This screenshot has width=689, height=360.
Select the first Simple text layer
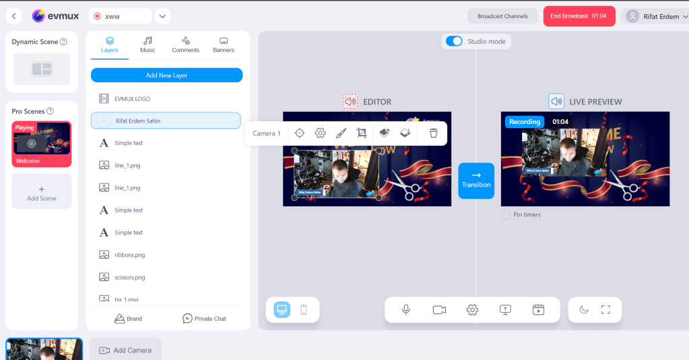(x=166, y=143)
